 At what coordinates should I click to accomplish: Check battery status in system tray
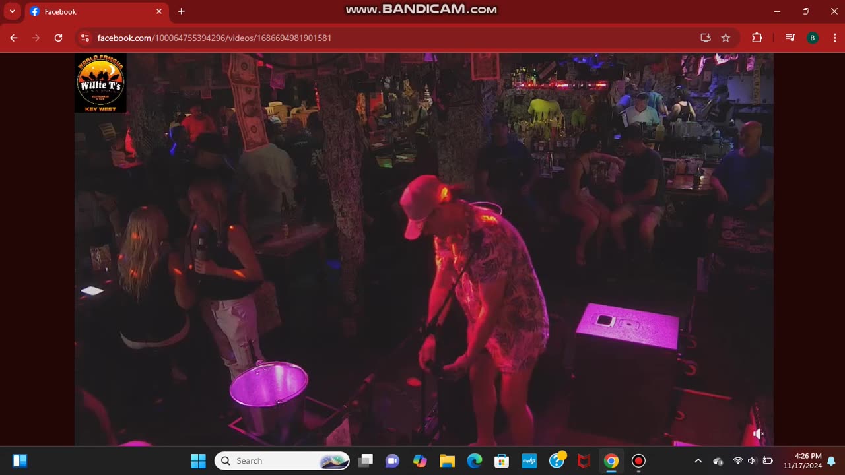768,460
